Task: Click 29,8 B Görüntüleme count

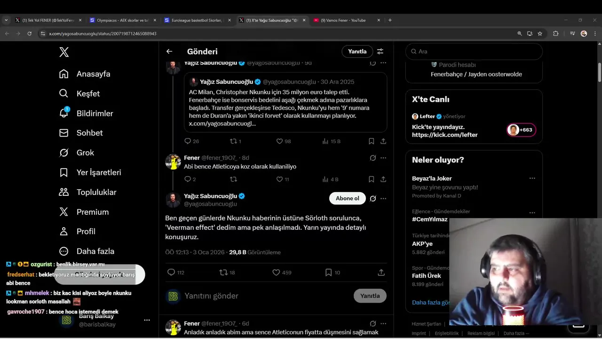Action: click(x=255, y=252)
